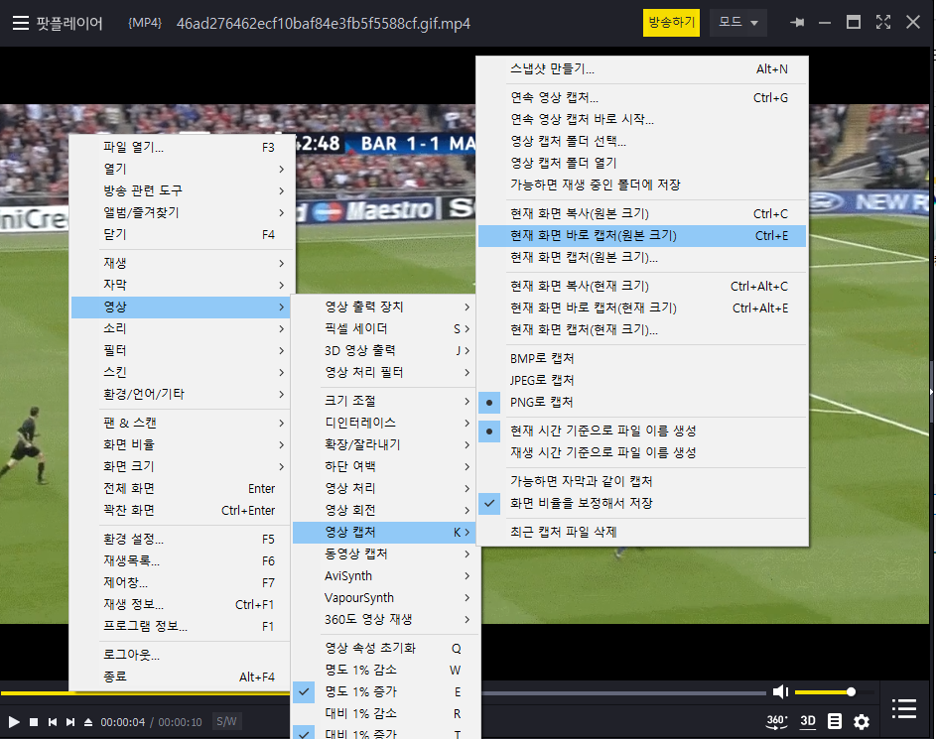Toggle 화면 비율을 보정해서 저장

coord(643,503)
